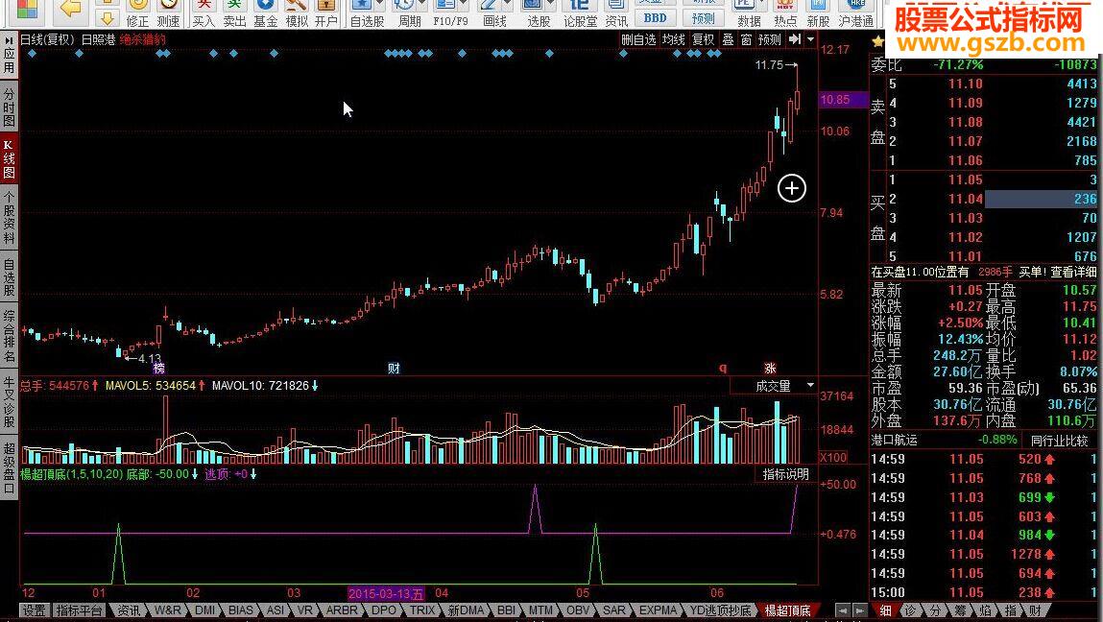Select 楊超顶底 indicator tab
The width and height of the screenshot is (1103, 622).
(787, 610)
